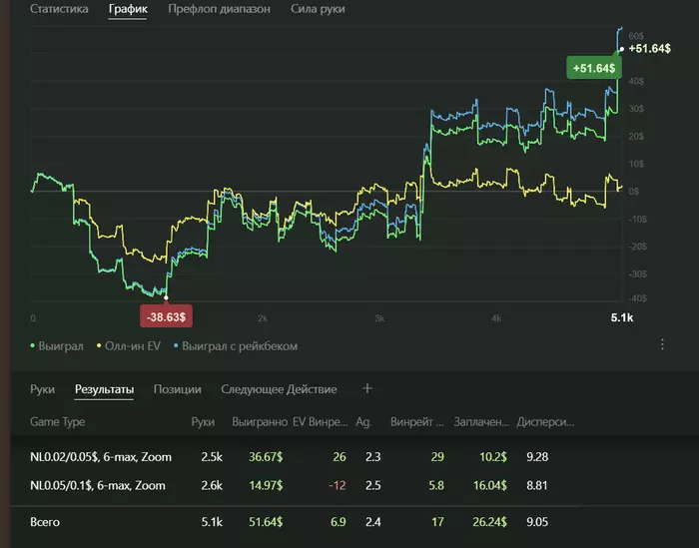Toggle the Выиграл с рейкбеком blue series
Image resolution: width=699 pixels, height=548 pixels.
point(236,346)
